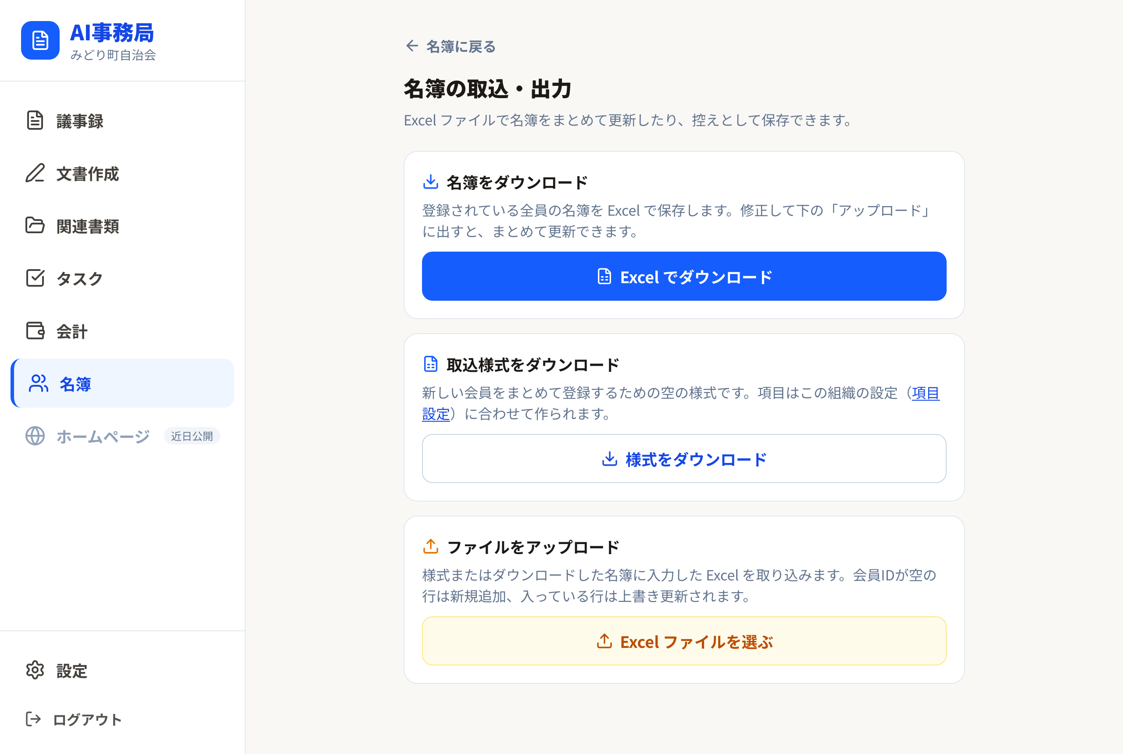
Task: Go to 関連書類 in the sidebar
Action: pyautogui.click(x=122, y=225)
